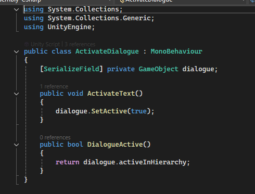Collapse the using directives block
The height and width of the screenshot is (194, 255).
coord(17,9)
